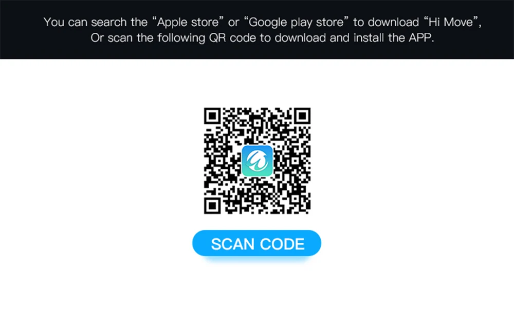The height and width of the screenshot is (310, 514).
Task: Click the QR code's bottom-left finder square
Action: [212, 206]
